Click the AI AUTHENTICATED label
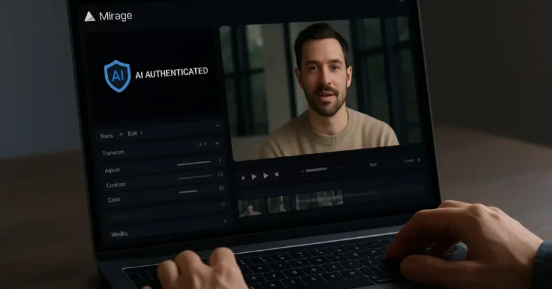 pyautogui.click(x=172, y=73)
